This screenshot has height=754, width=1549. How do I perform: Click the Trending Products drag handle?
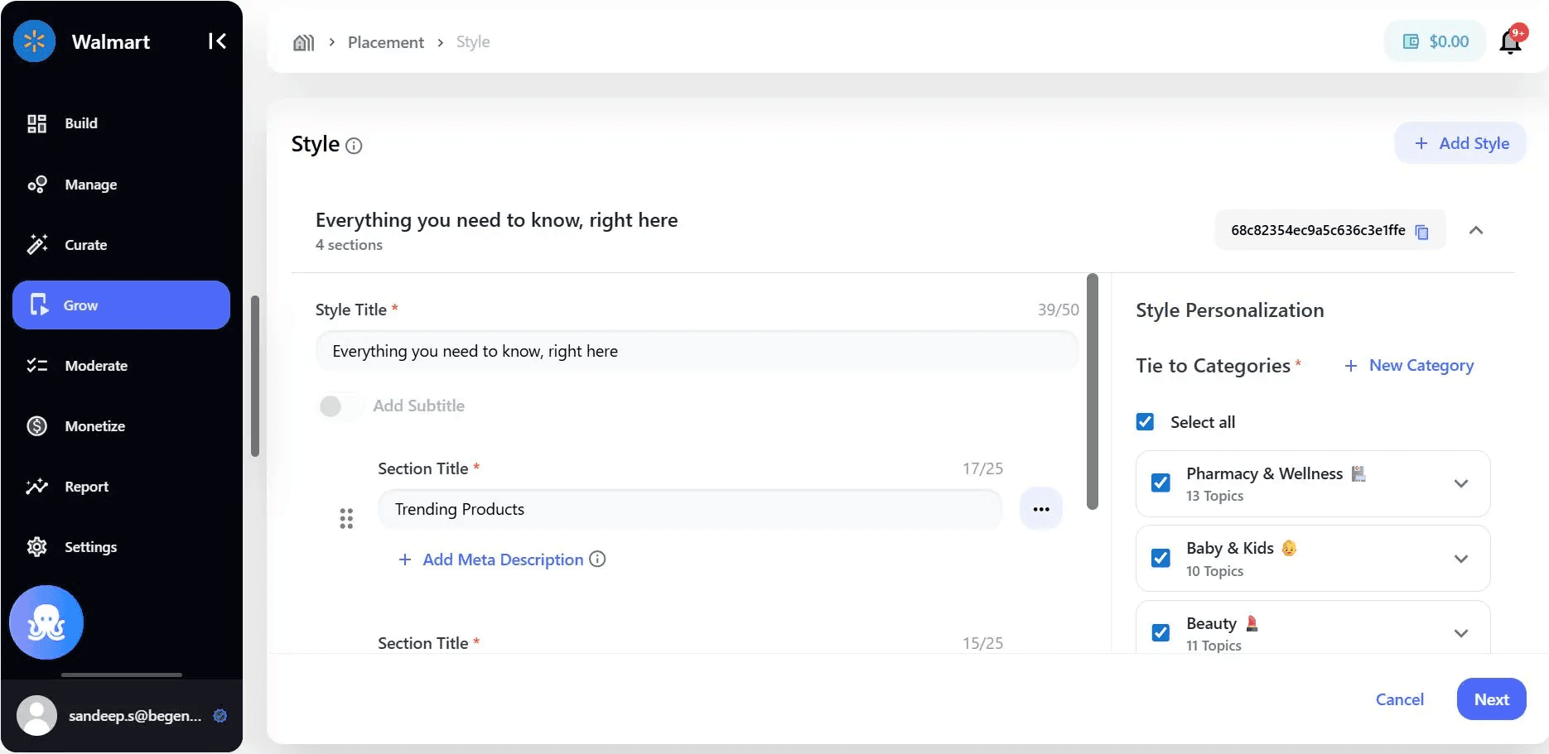[346, 519]
